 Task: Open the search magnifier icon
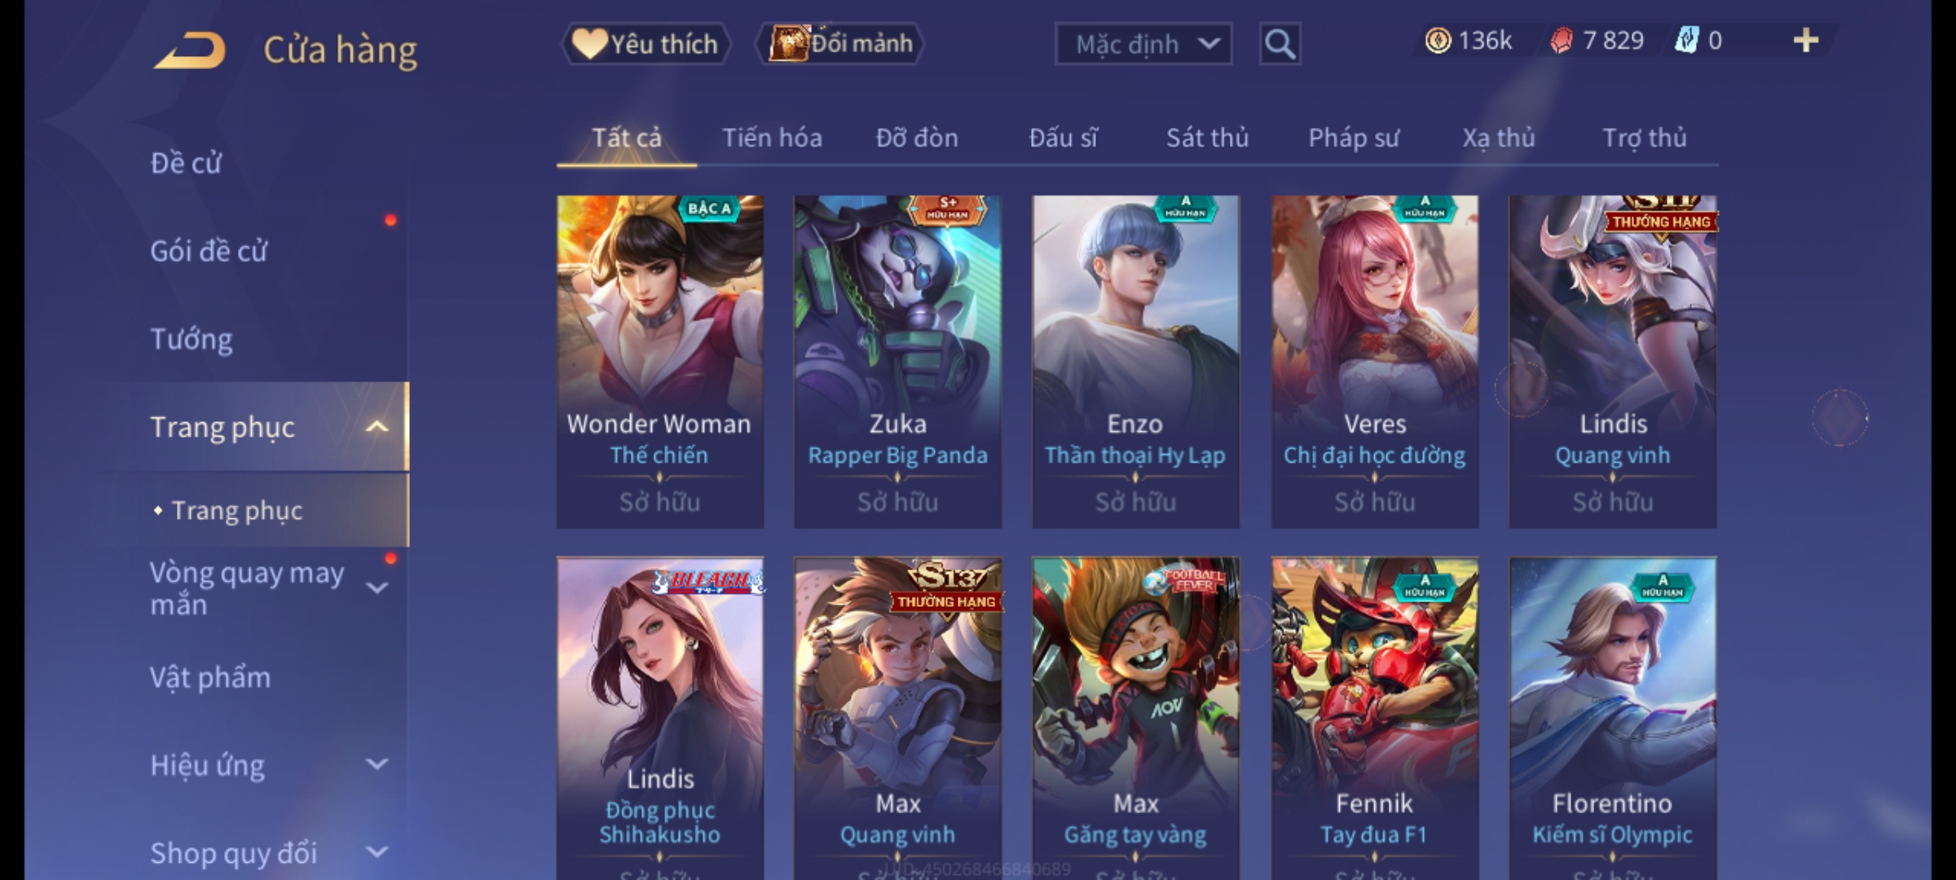[x=1280, y=44]
